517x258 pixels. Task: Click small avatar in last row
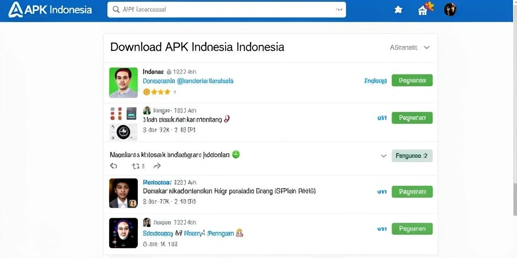tap(147, 222)
